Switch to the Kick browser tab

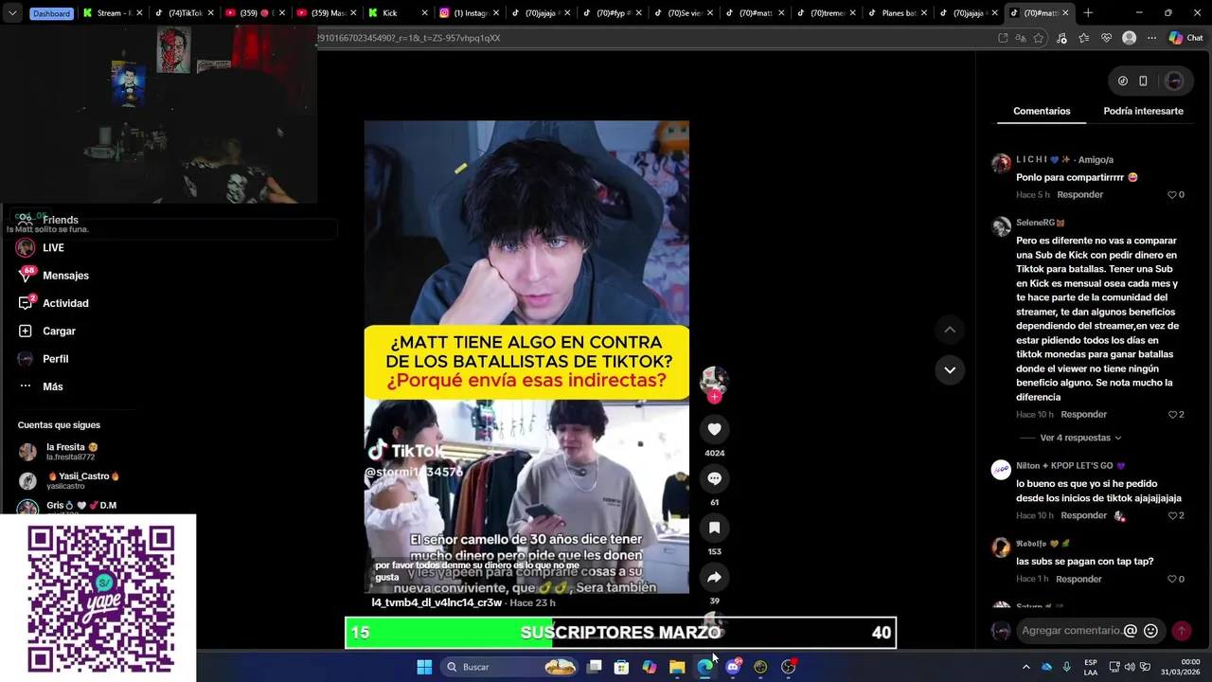(396, 13)
